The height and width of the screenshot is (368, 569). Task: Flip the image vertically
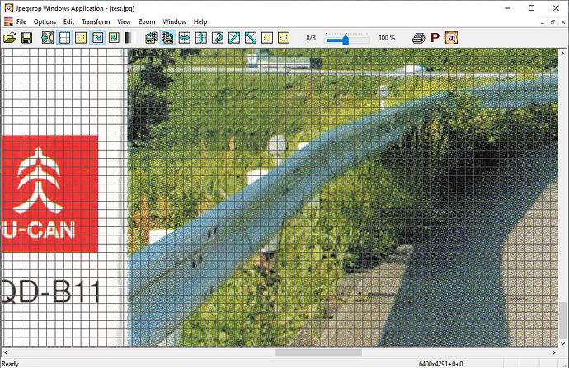201,38
